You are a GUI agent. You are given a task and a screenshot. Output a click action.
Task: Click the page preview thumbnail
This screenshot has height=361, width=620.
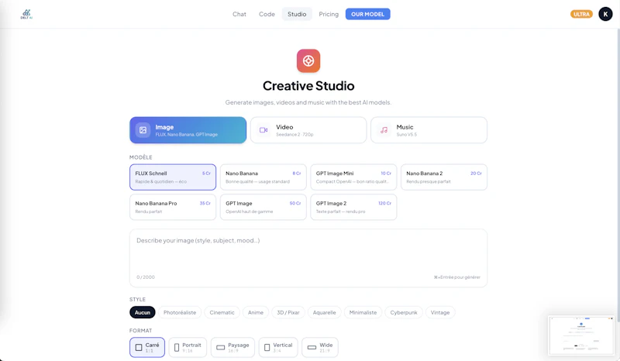[x=580, y=335]
